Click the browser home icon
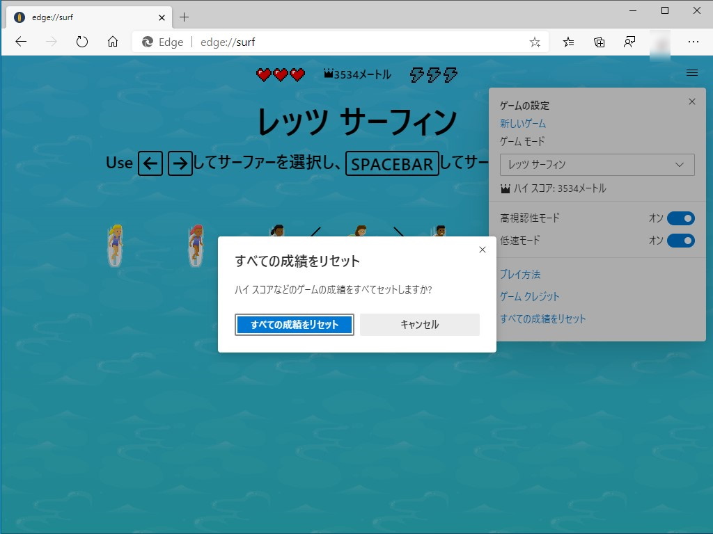713x534 pixels. [x=113, y=42]
